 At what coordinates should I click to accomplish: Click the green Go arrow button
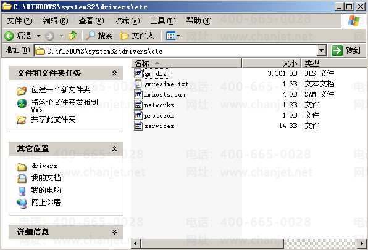tap(337, 50)
